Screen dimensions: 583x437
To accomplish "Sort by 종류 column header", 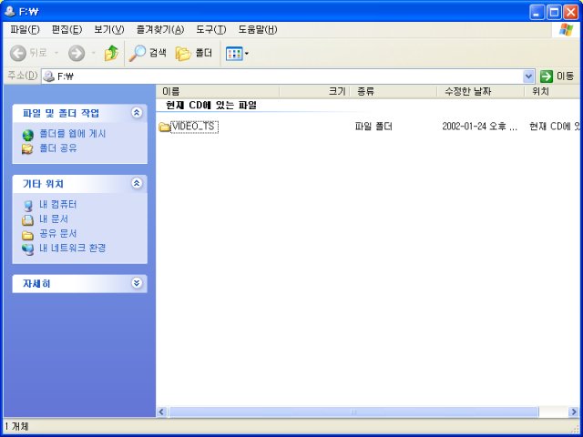I will 393,91.
